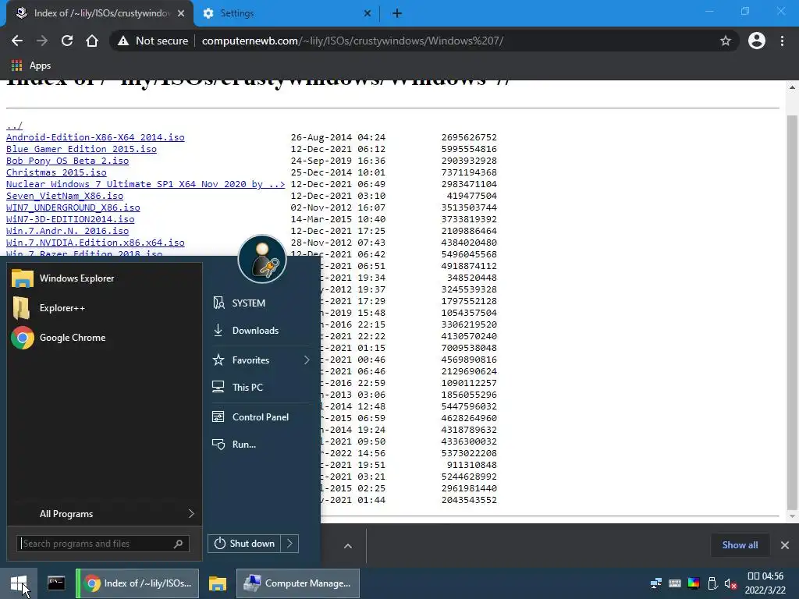The height and width of the screenshot is (599, 799).
Task: Switch to Computer Management taskbar button
Action: [x=298, y=583]
